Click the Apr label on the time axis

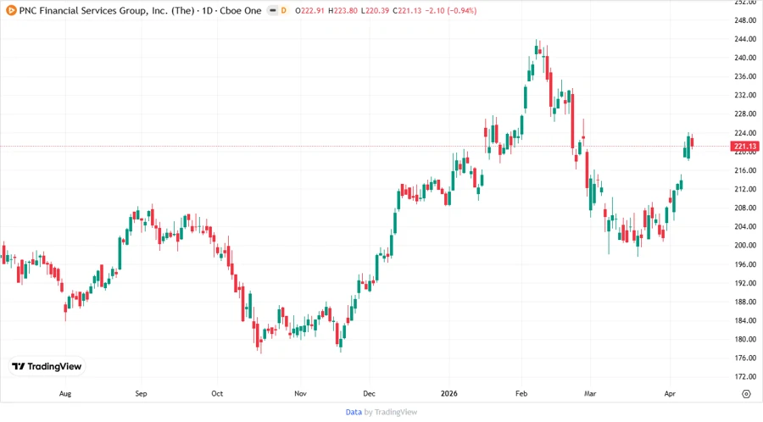[670, 393]
